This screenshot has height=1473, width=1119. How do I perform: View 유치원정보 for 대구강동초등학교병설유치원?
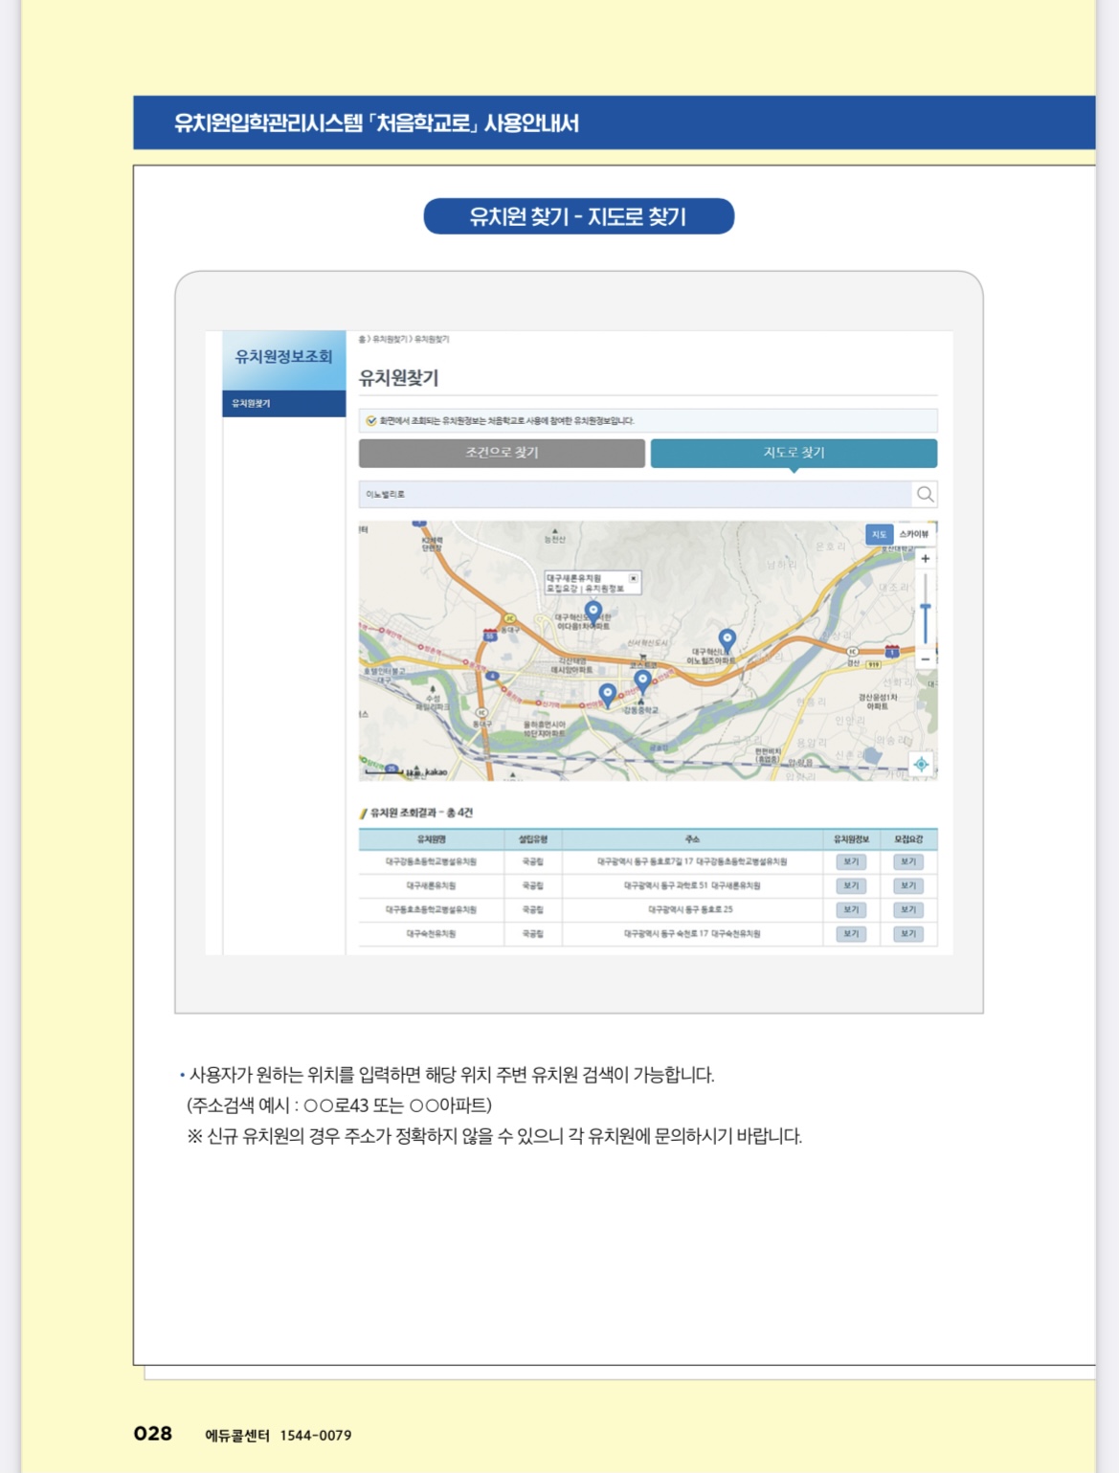click(851, 861)
